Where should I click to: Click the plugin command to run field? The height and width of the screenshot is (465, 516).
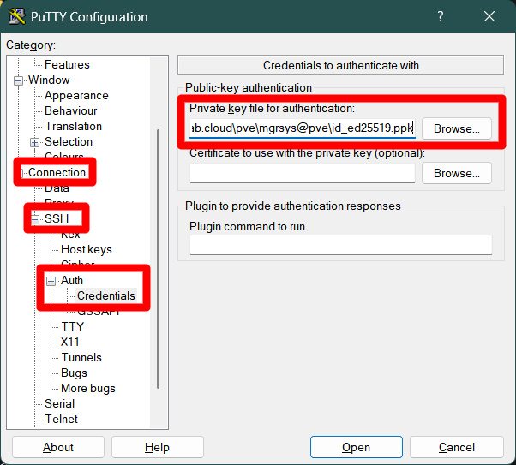click(x=341, y=245)
